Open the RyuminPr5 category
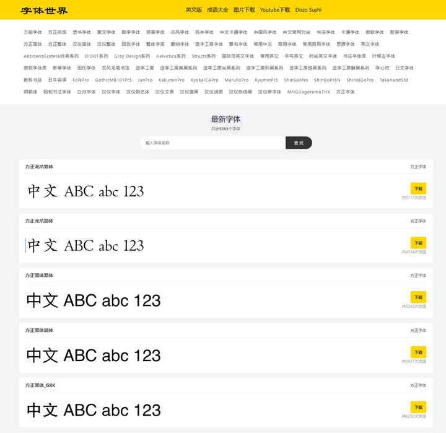The height and width of the screenshot is (433, 446). pos(266,80)
